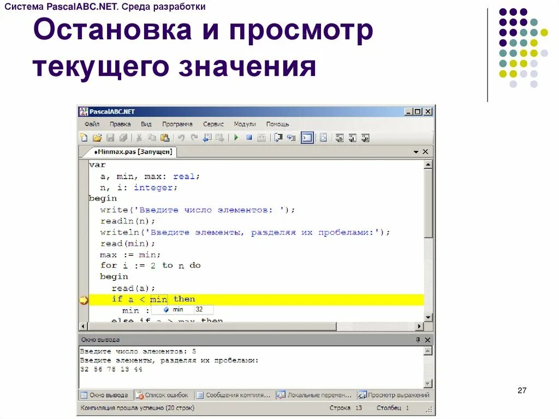Click the code line 'max := min;'
559x419 pixels.
pos(130,255)
